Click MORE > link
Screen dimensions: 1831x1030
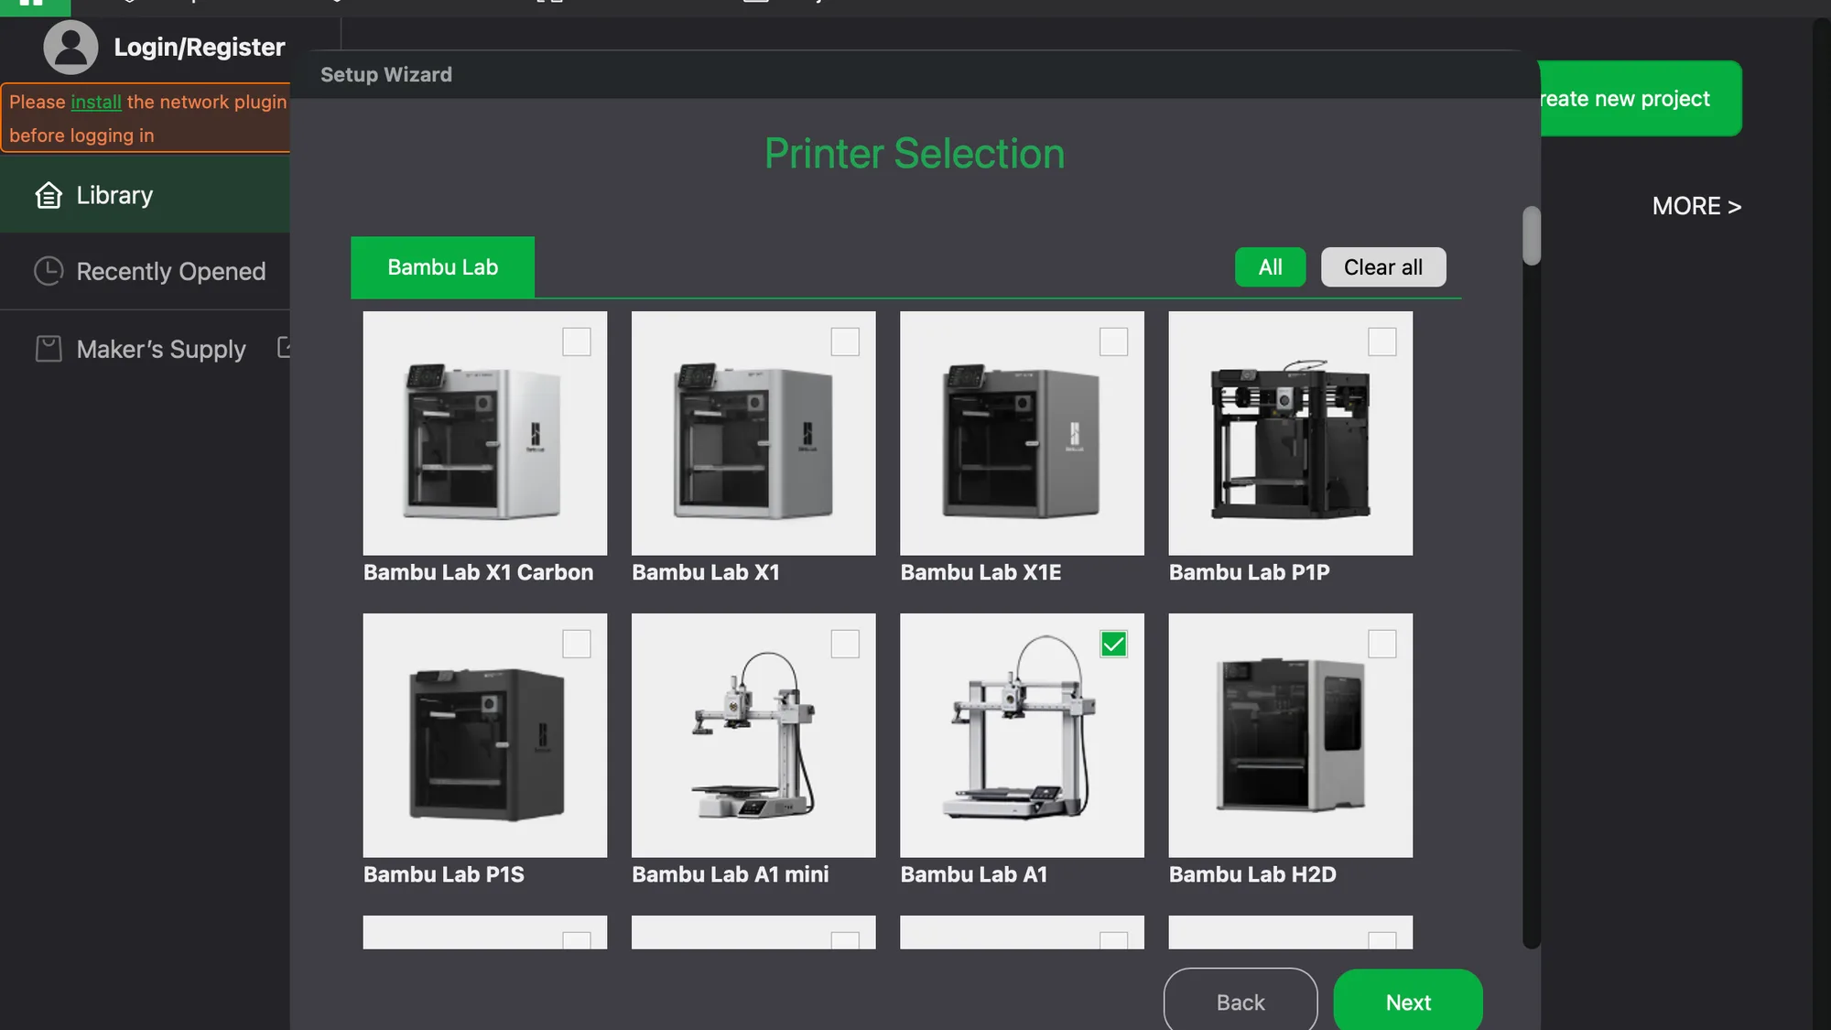coord(1696,206)
